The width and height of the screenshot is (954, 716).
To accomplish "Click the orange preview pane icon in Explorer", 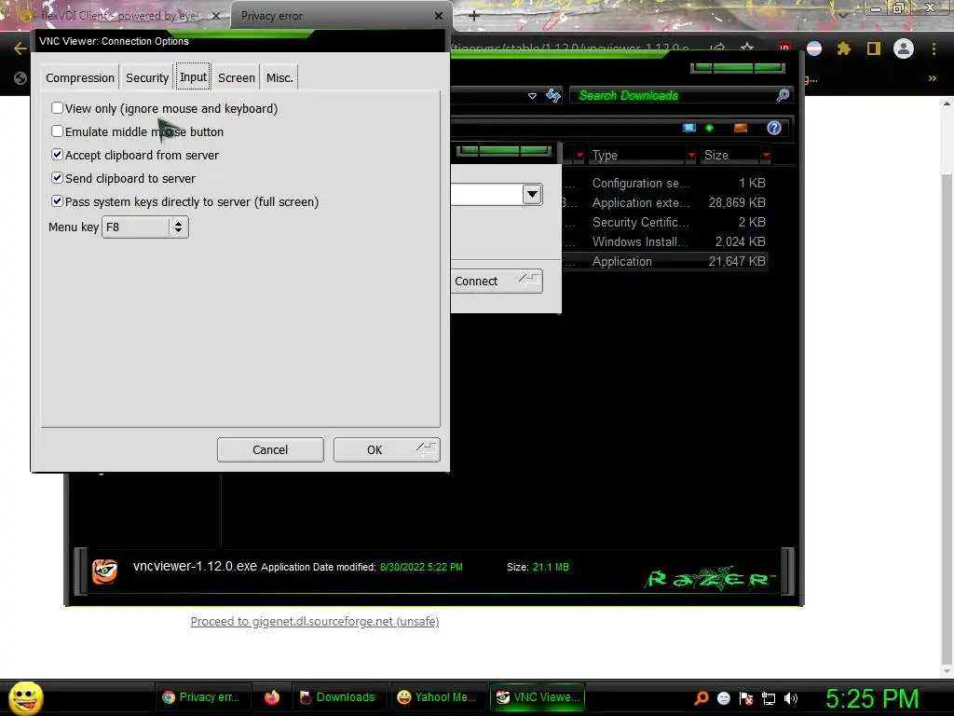I will pos(741,128).
